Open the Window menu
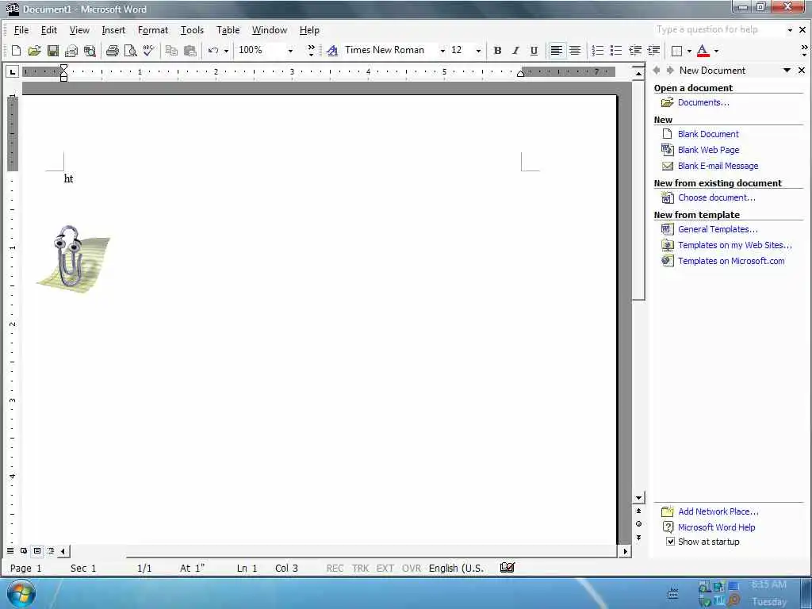 pos(270,30)
